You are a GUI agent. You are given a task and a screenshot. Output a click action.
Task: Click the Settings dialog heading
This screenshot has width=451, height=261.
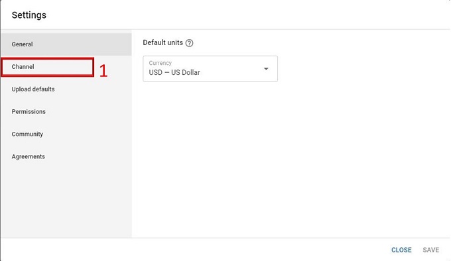tap(29, 15)
